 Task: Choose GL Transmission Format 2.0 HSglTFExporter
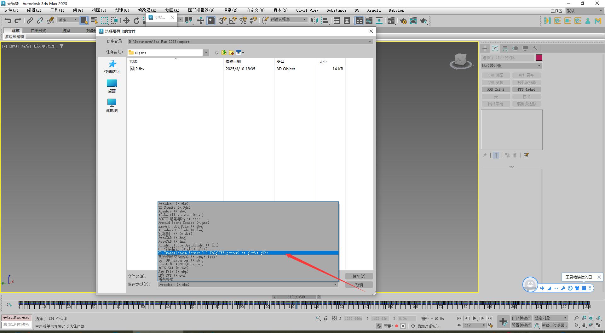(213, 253)
